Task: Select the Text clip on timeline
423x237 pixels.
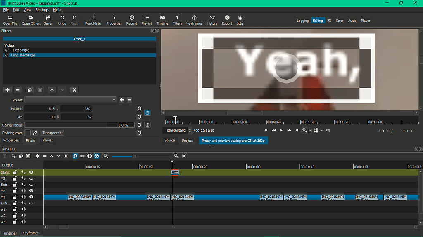Action: pyautogui.click(x=175, y=172)
